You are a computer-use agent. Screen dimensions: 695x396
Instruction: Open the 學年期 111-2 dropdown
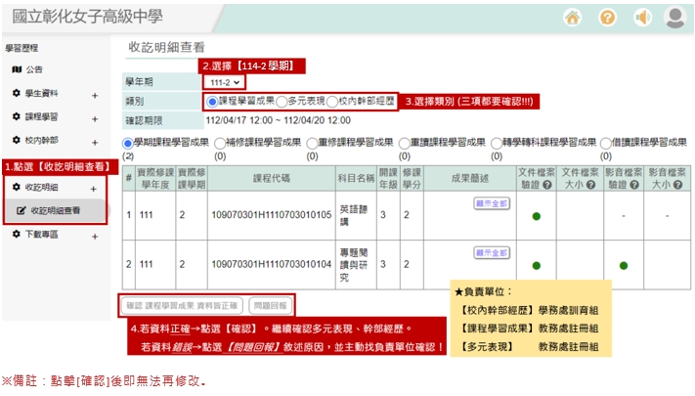(x=224, y=82)
